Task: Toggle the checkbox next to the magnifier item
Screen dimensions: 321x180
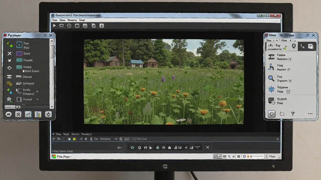Action: point(290,81)
